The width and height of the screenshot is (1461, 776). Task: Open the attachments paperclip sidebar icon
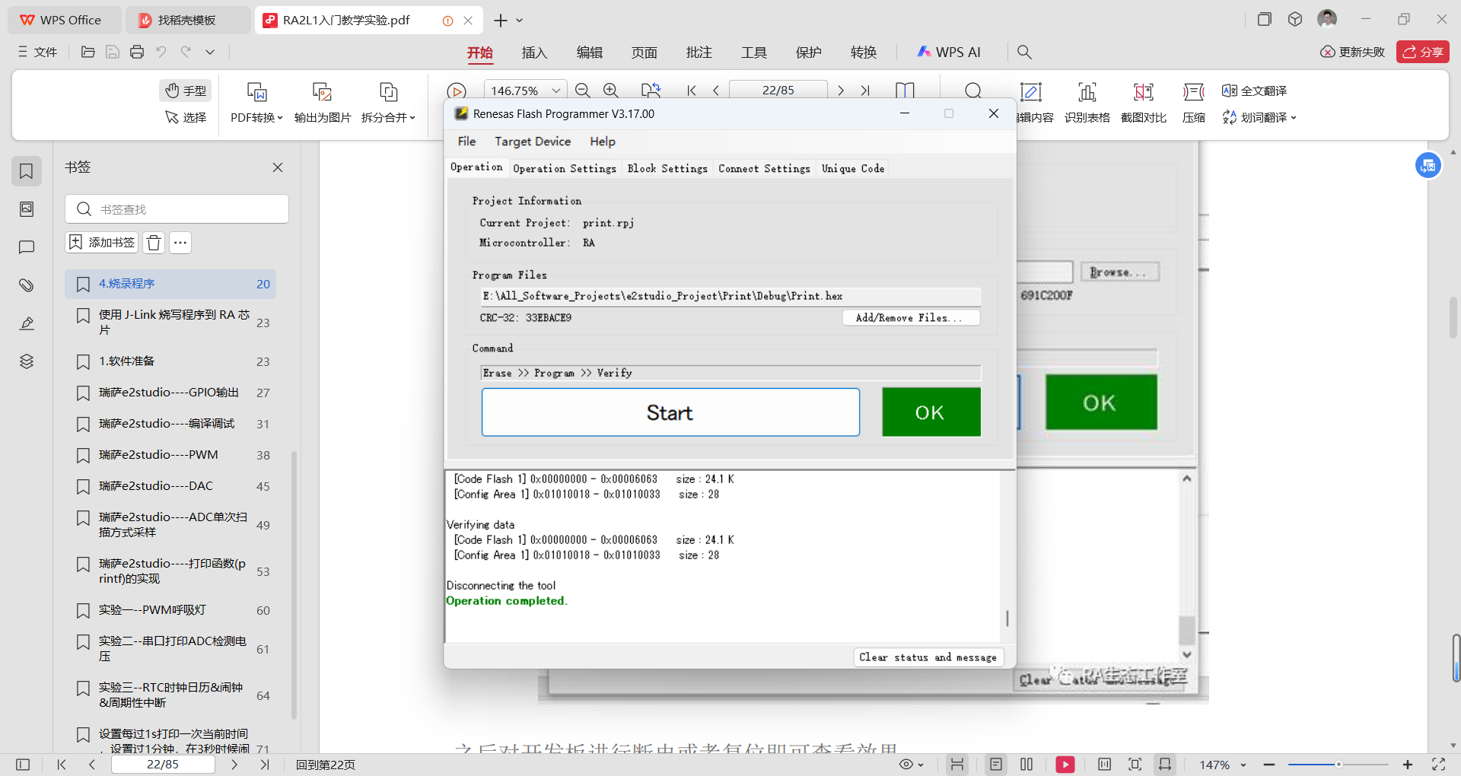(x=27, y=285)
